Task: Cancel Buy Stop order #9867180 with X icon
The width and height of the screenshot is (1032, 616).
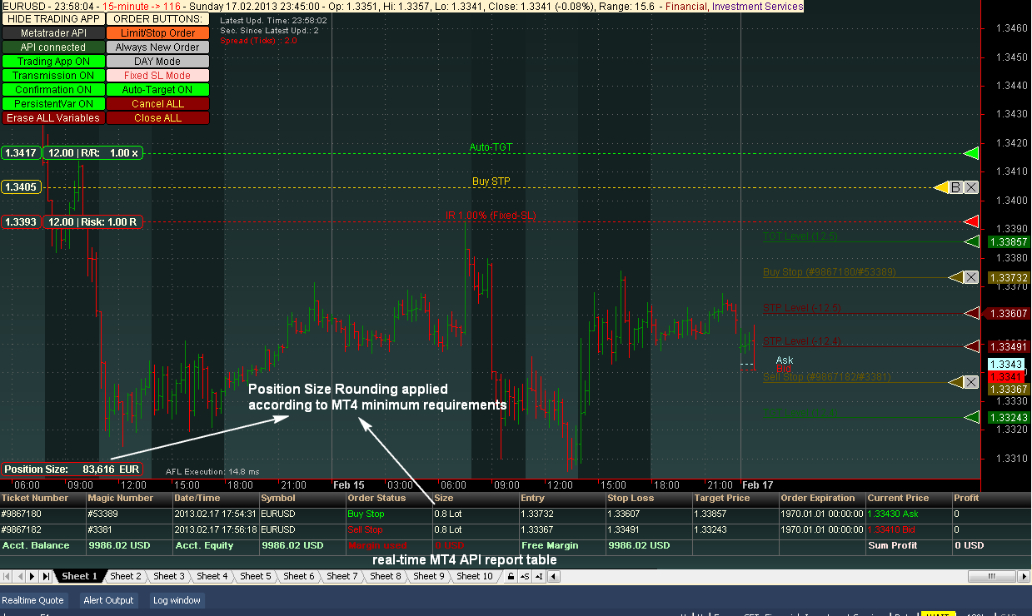Action: 970,277
